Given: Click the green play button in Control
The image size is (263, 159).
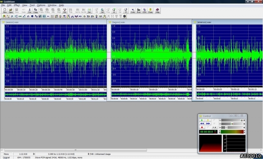Looking at the screenshot, I should (x=202, y=120).
